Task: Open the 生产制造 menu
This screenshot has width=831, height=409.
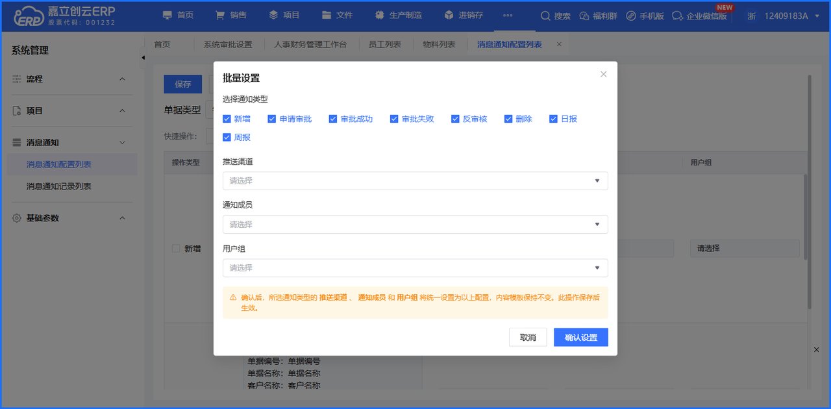Action: click(399, 16)
